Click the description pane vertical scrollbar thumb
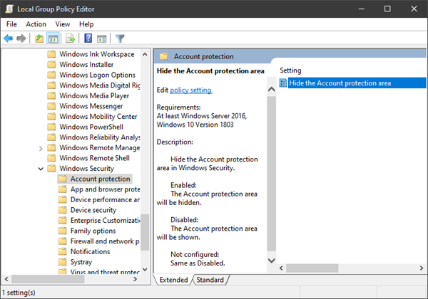This screenshot has width=428, height=299. pyautogui.click(x=271, y=174)
